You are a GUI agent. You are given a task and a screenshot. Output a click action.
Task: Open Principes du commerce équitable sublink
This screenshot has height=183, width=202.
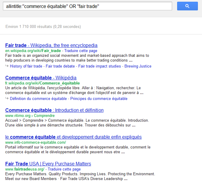(x=99, y=98)
